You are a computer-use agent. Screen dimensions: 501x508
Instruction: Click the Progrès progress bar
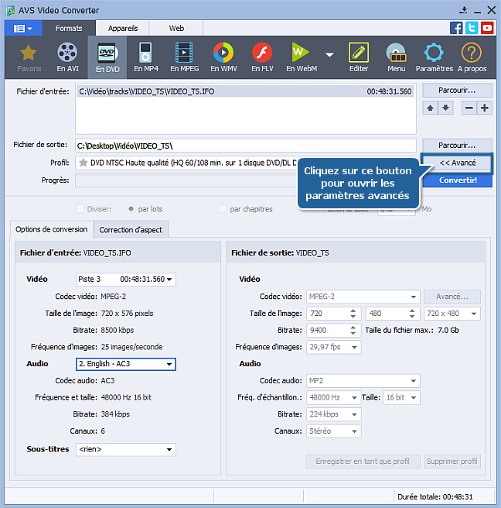tap(186, 180)
